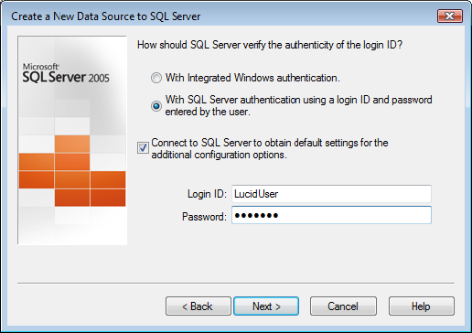Abort setup with the Cancel button
Viewport: 472px width, 333px height.
(343, 306)
